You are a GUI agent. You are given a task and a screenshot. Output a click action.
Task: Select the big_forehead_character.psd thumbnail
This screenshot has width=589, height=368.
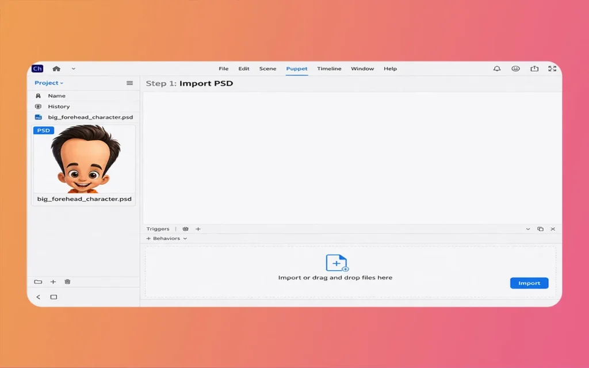[84, 160]
